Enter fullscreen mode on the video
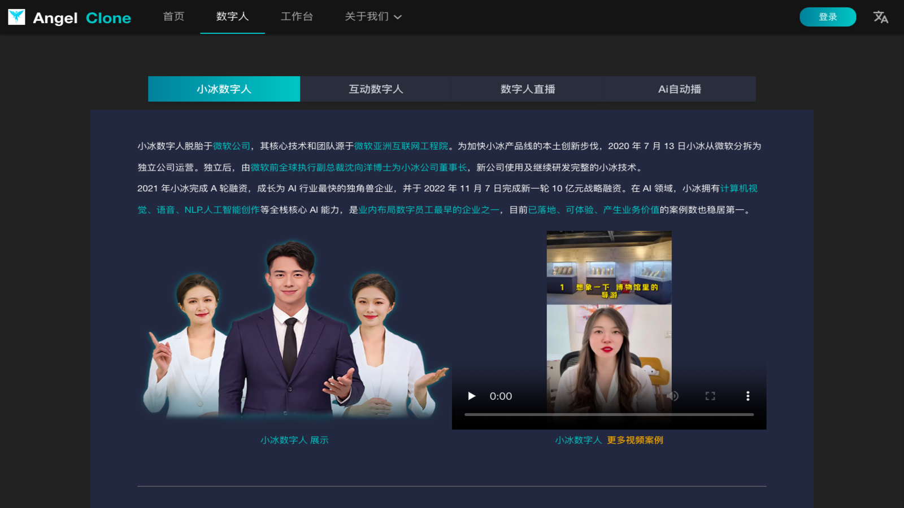Screen dimensions: 904x508 pos(710,396)
